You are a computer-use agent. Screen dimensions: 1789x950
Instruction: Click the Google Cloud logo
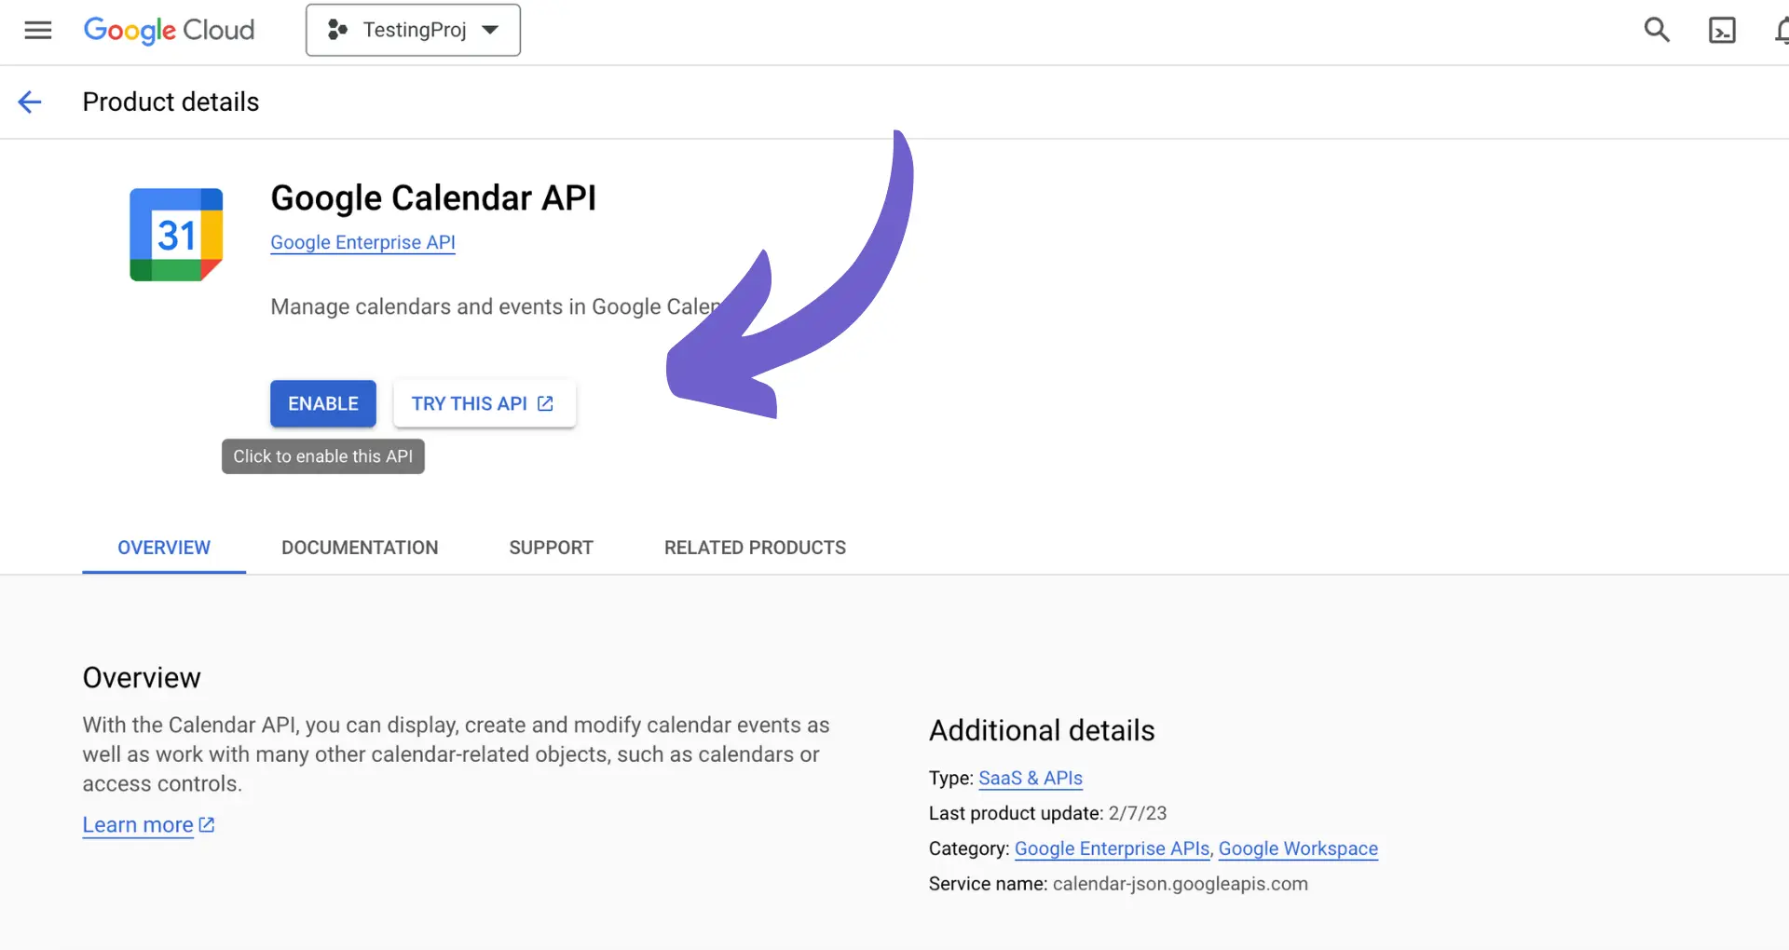[169, 30]
